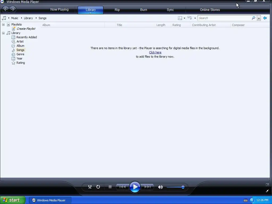
Task: Sort by the Album column header
Action: (x=73, y=25)
